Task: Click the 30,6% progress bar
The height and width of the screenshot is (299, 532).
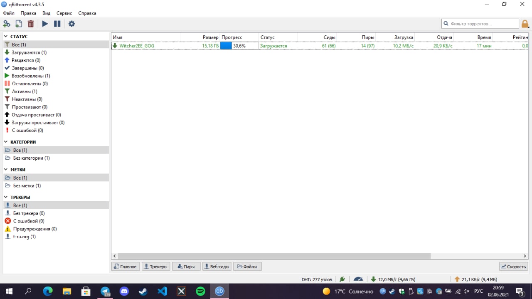Action: 239,46
